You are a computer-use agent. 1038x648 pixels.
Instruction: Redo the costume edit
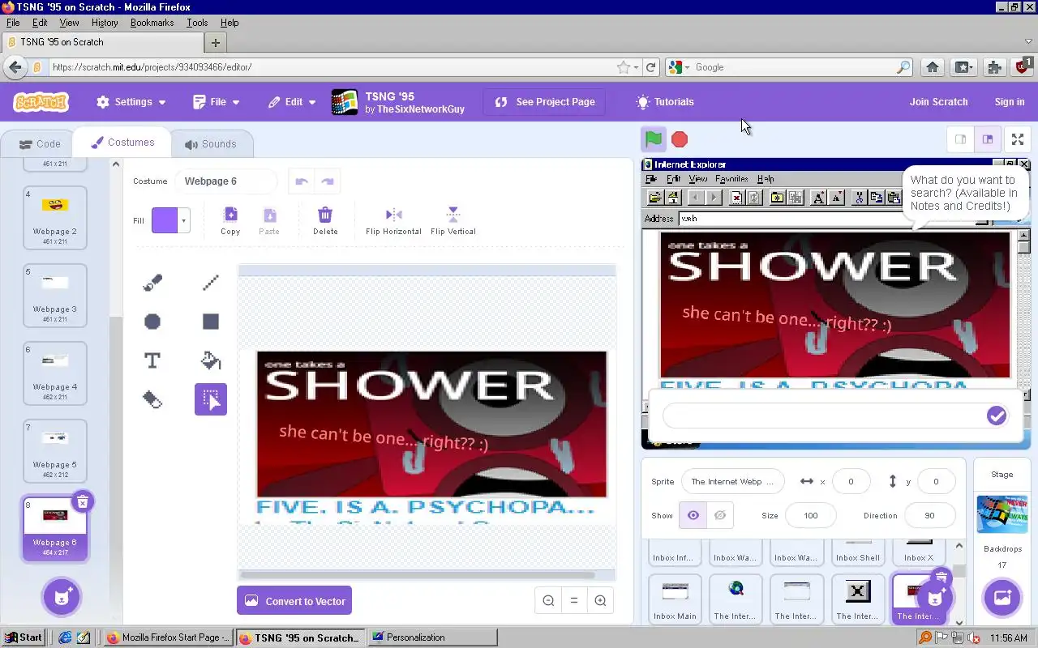[328, 181]
